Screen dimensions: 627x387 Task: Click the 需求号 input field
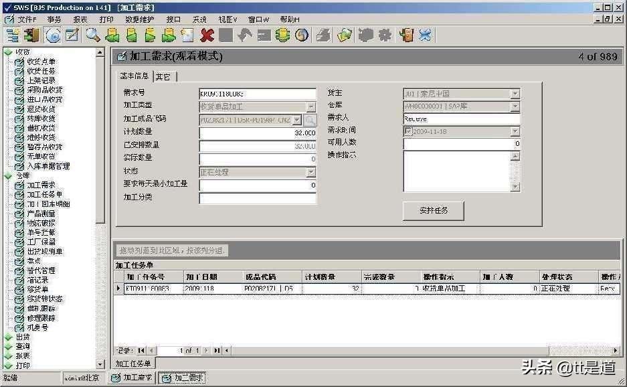(258, 94)
